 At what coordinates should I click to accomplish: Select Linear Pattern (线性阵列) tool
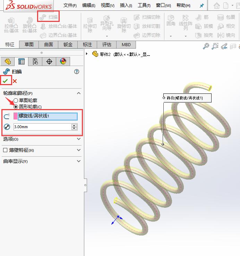click(186, 23)
